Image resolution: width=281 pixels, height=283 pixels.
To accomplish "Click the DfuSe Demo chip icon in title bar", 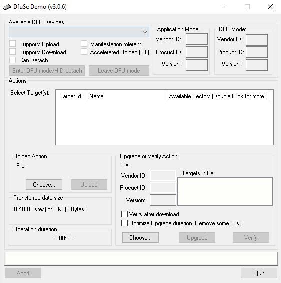I will coord(7,7).
